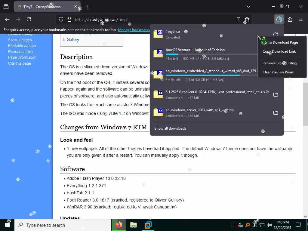Choose Clear Preview Panel option
This screenshot has height=231, width=308.
[x=282, y=72]
